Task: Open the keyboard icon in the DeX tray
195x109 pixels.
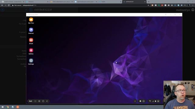Action: 144,101
